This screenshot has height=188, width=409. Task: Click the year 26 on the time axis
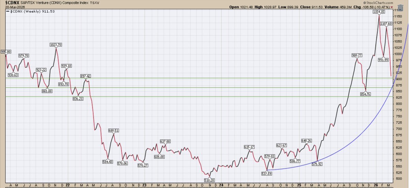coord(376,185)
